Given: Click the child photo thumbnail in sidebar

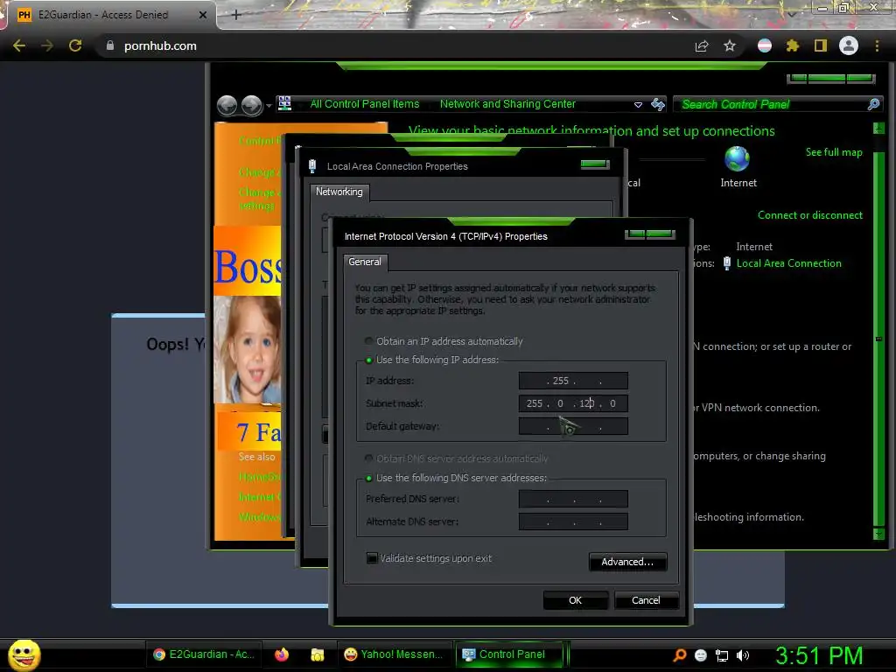Looking at the screenshot, I should pos(248,349).
